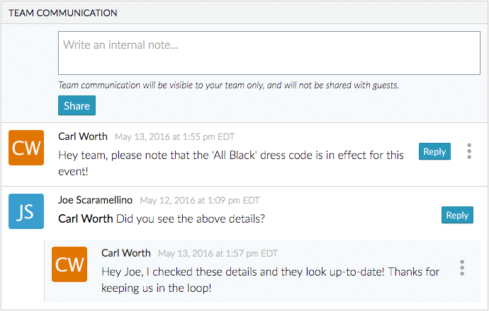489x311 pixels.
Task: Open the author name on the dress code comment
Action: click(x=83, y=136)
